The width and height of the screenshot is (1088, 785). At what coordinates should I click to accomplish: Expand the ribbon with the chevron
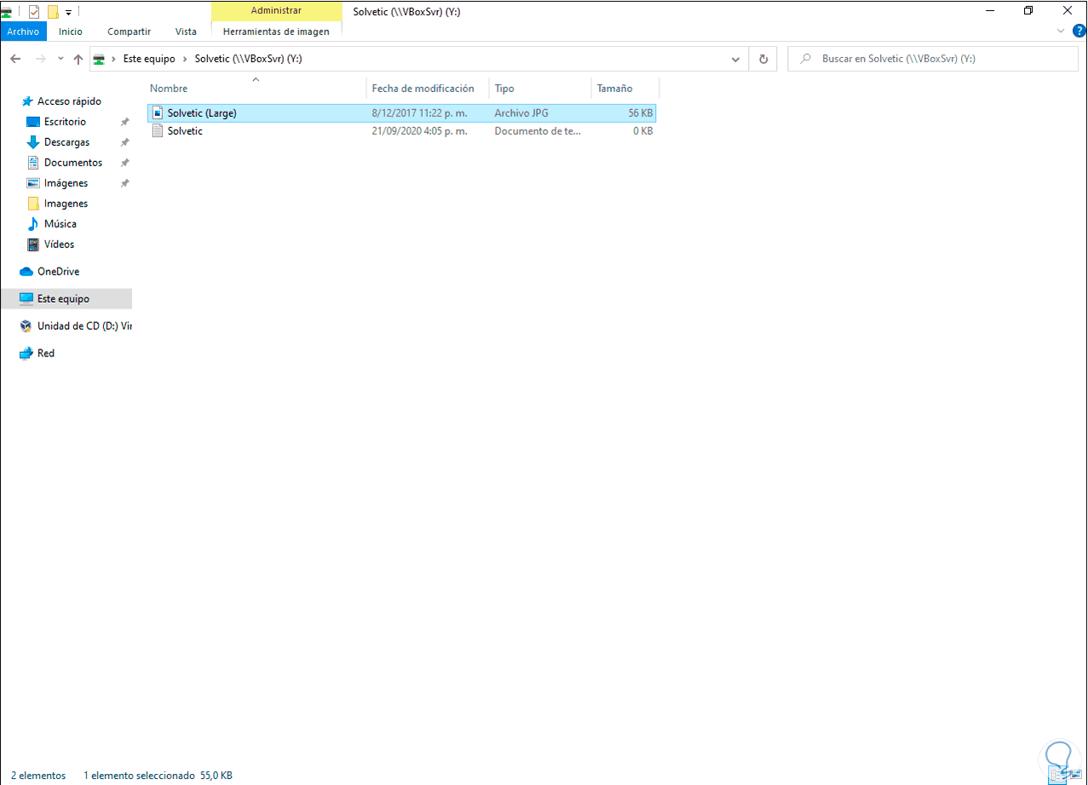pos(1061,31)
